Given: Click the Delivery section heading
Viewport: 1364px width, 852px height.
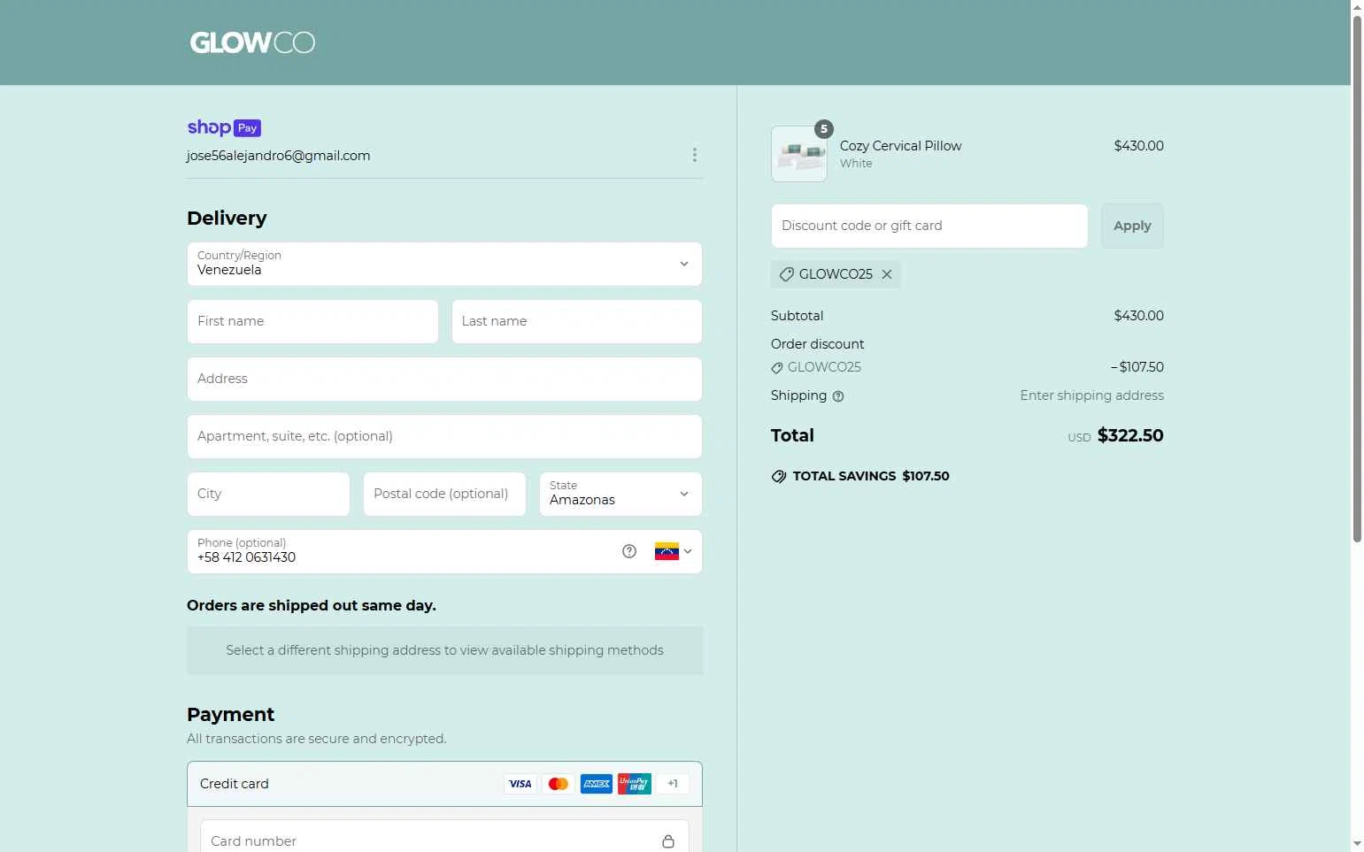Looking at the screenshot, I should coord(227,218).
